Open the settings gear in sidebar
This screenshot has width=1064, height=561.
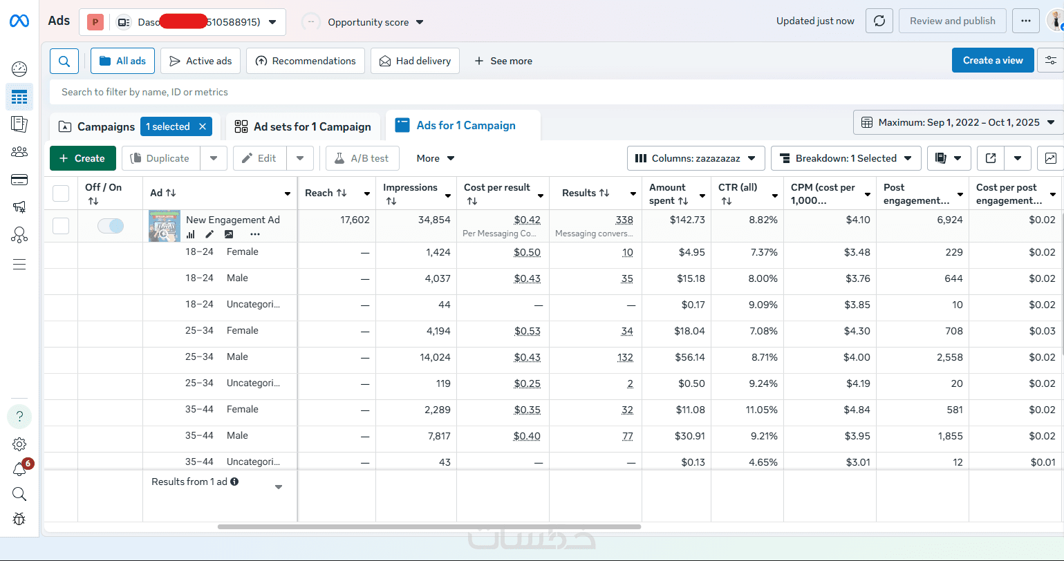(x=19, y=444)
